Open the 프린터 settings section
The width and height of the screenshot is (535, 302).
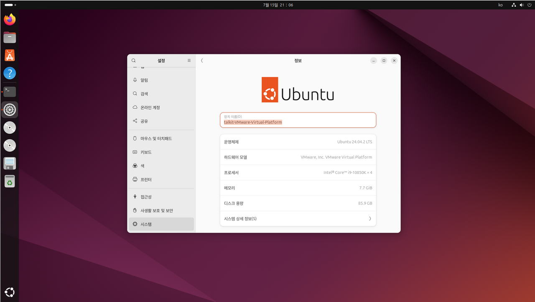pyautogui.click(x=161, y=179)
